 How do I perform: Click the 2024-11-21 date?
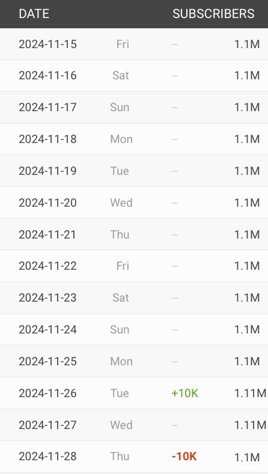point(47,234)
